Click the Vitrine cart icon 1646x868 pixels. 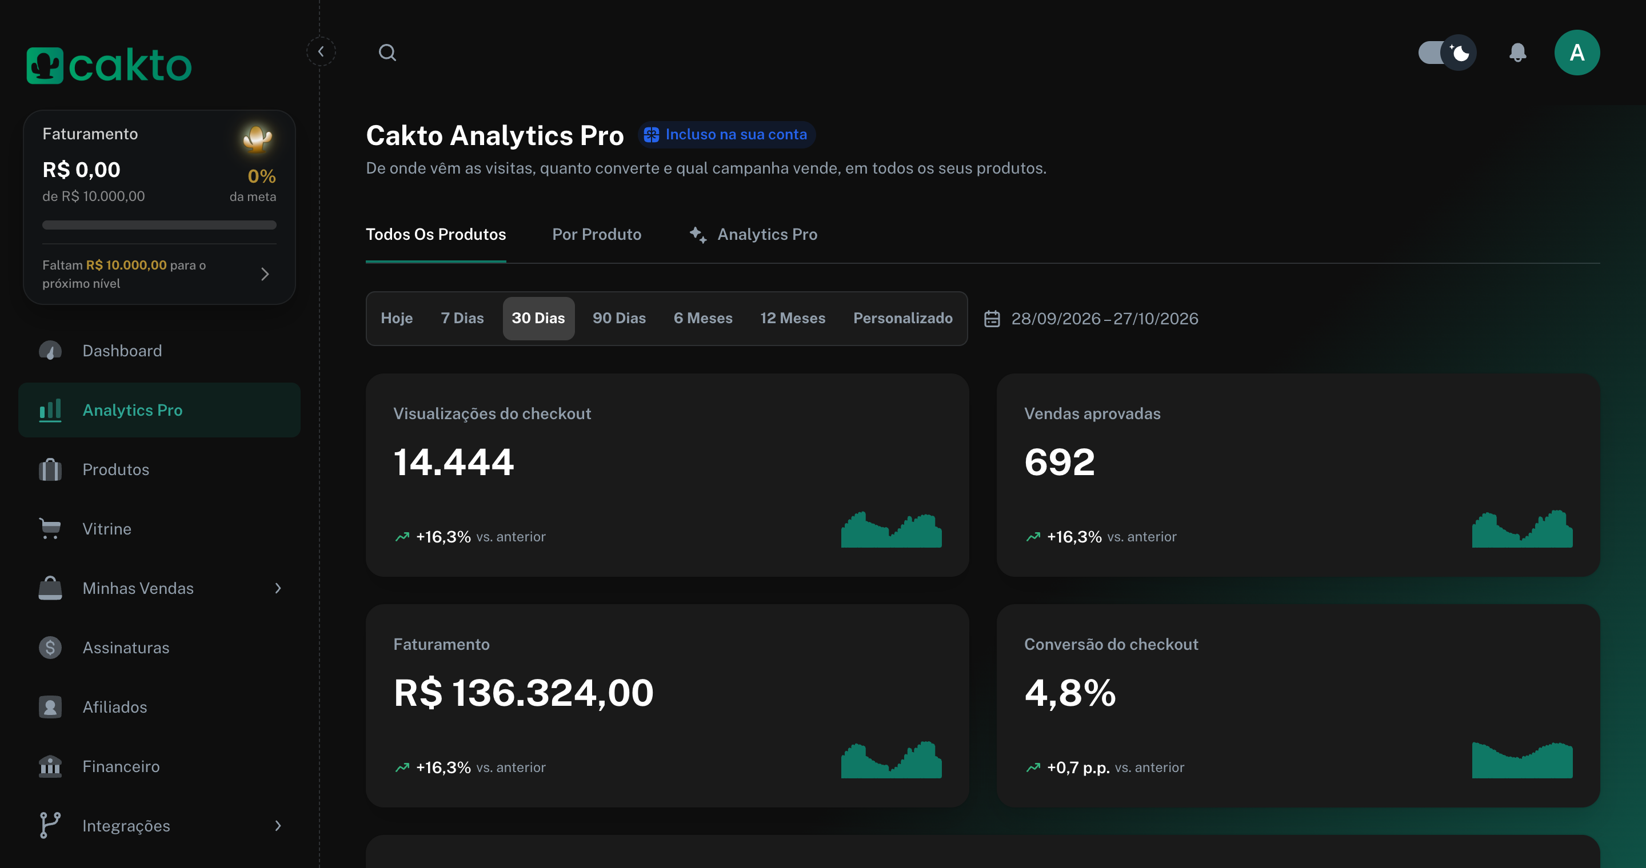(50, 529)
